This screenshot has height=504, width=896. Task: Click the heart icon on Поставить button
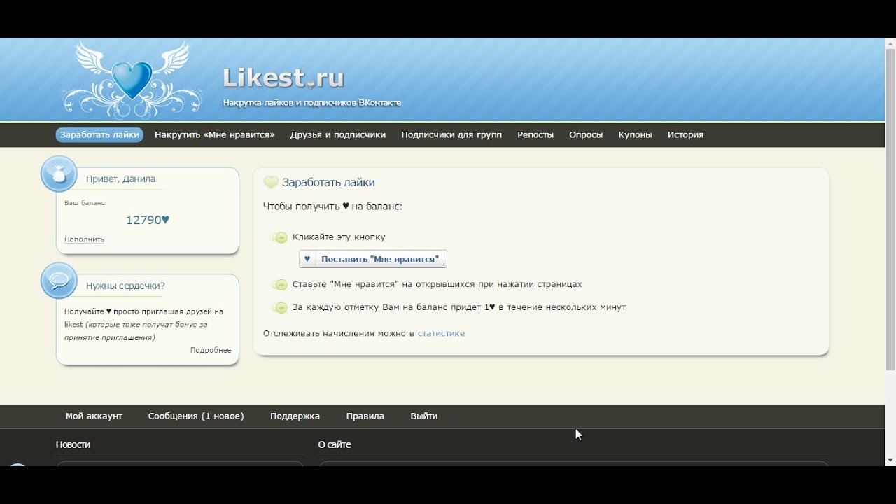tap(307, 259)
